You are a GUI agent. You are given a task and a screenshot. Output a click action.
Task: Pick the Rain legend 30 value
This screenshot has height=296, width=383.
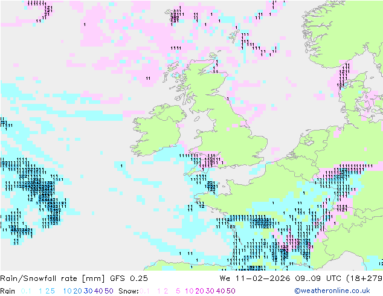point(88,291)
